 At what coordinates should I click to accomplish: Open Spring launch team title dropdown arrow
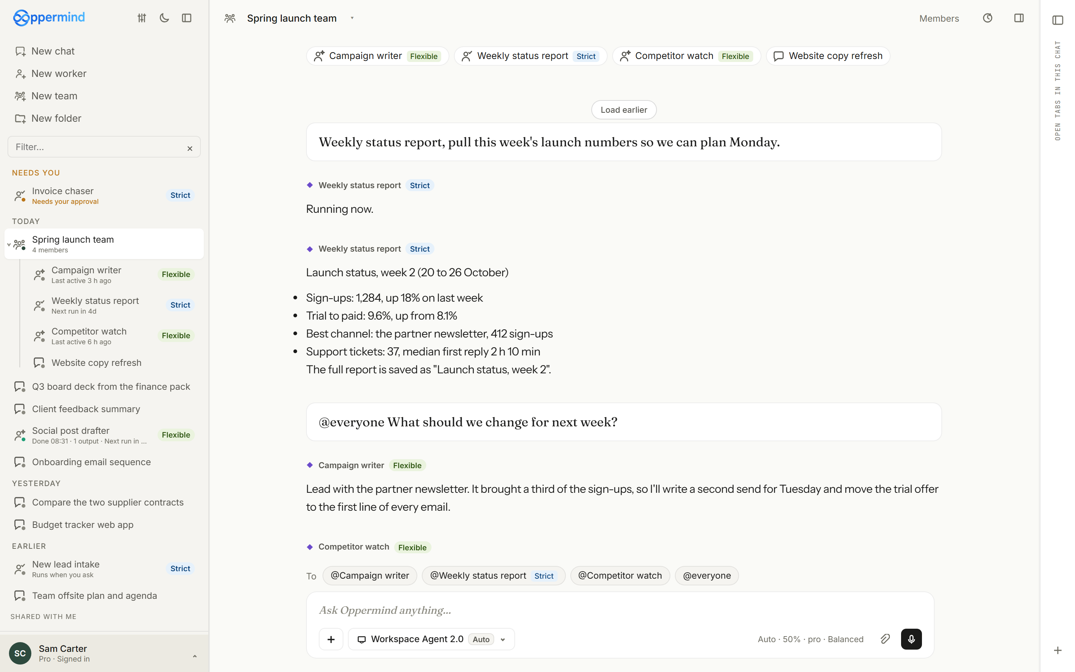click(352, 18)
